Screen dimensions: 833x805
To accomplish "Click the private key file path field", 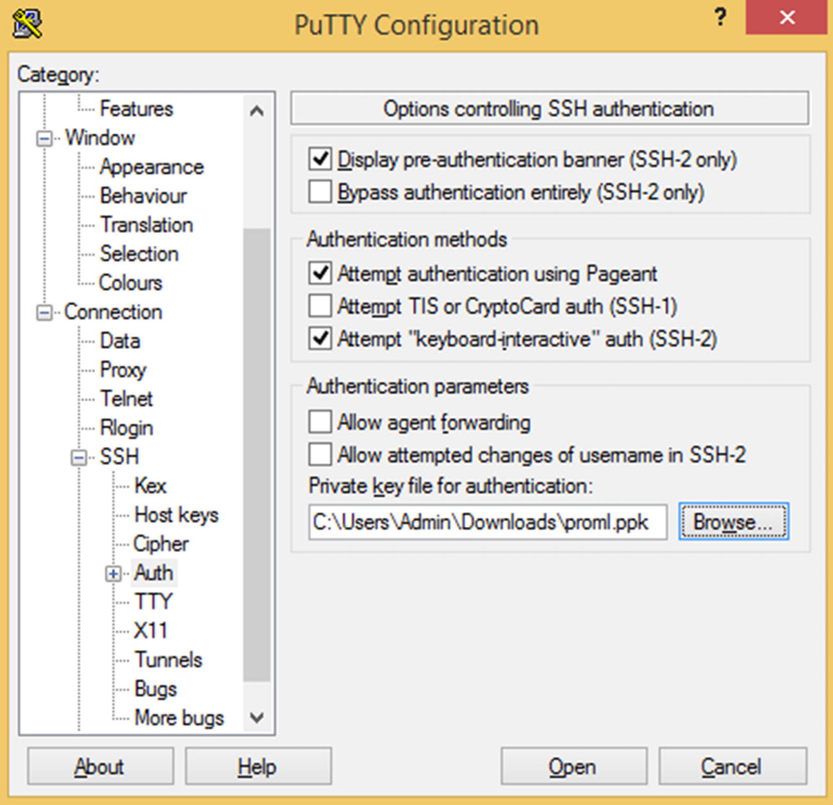I will click(x=487, y=523).
